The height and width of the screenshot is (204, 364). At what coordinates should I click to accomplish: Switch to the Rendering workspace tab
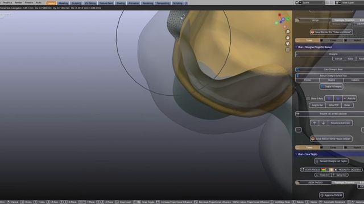148,3
